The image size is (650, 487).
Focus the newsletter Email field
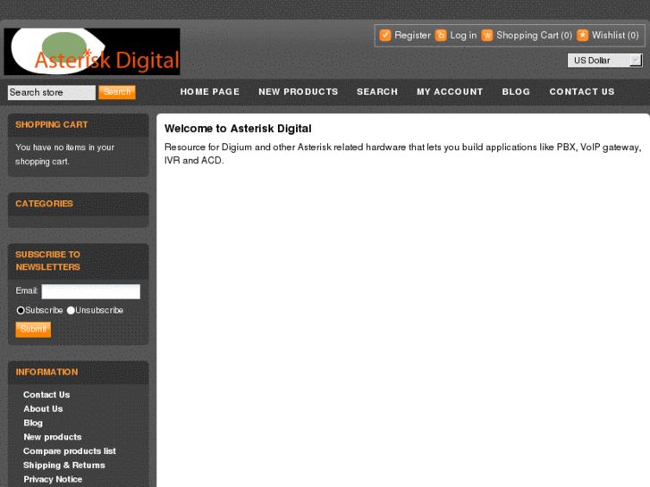coord(91,291)
